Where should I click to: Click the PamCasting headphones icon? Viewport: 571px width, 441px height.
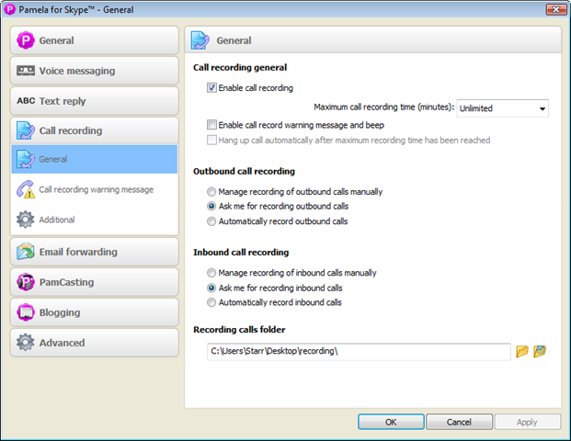coord(26,282)
